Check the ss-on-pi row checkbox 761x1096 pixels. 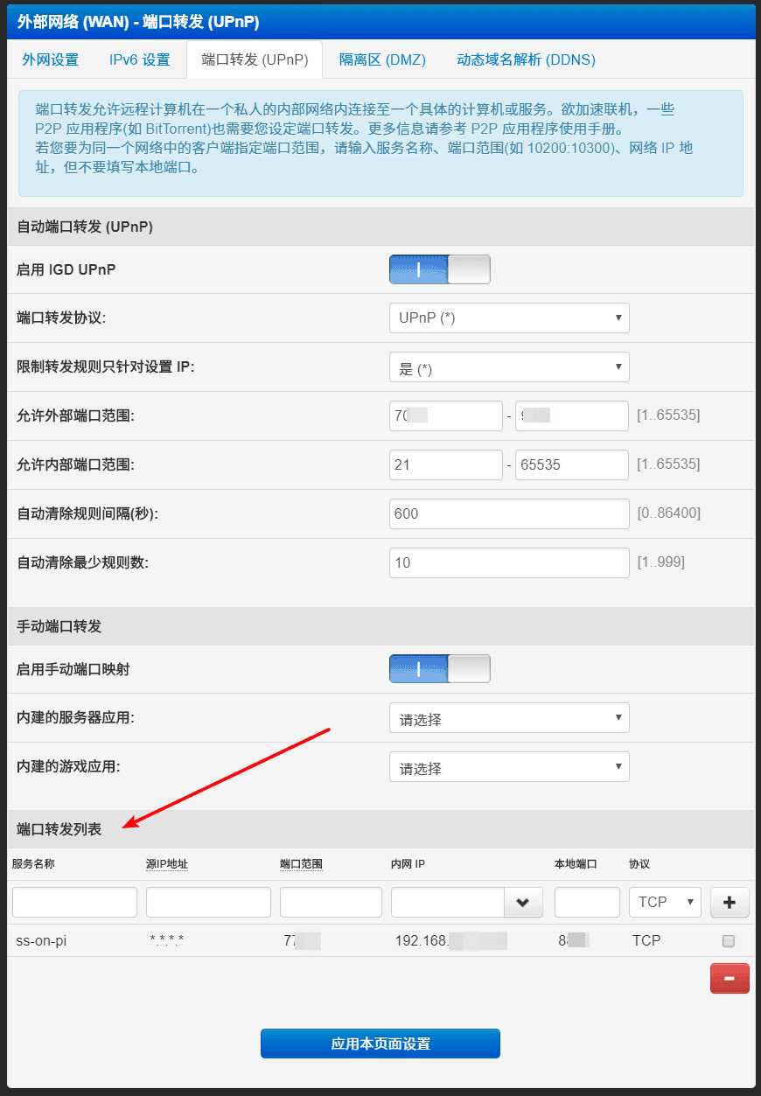(728, 941)
